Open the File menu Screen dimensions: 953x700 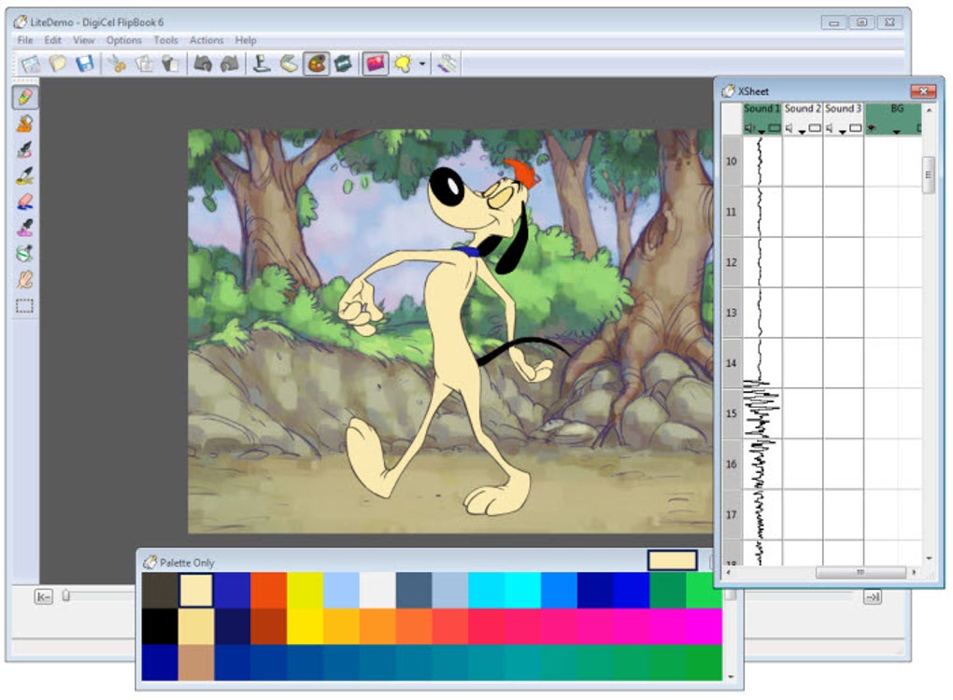[x=25, y=40]
